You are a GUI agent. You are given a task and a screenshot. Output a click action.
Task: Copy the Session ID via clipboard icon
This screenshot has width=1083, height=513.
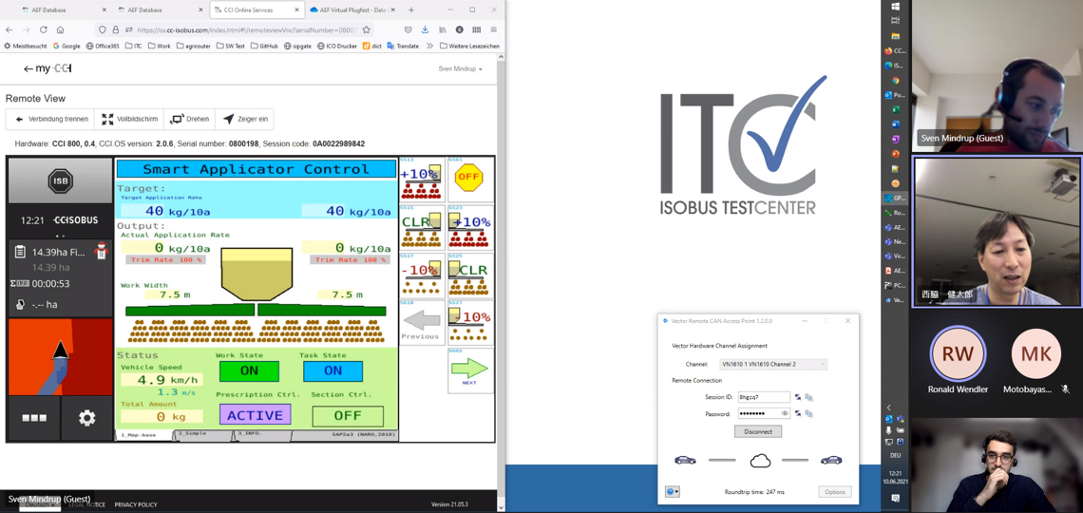[808, 397]
